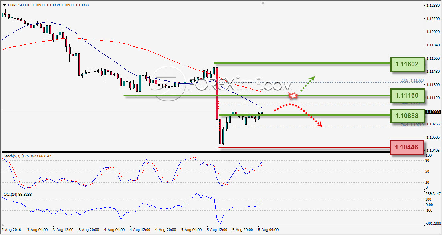This screenshot has width=442, height=235.
Task: Click the 1.12020 price axis label
Action: (x=433, y=32)
